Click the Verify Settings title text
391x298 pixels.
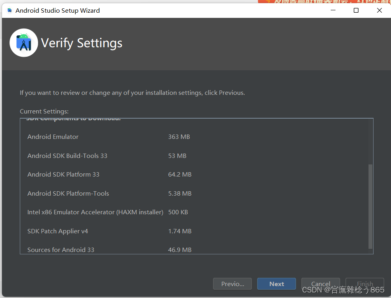tap(82, 43)
